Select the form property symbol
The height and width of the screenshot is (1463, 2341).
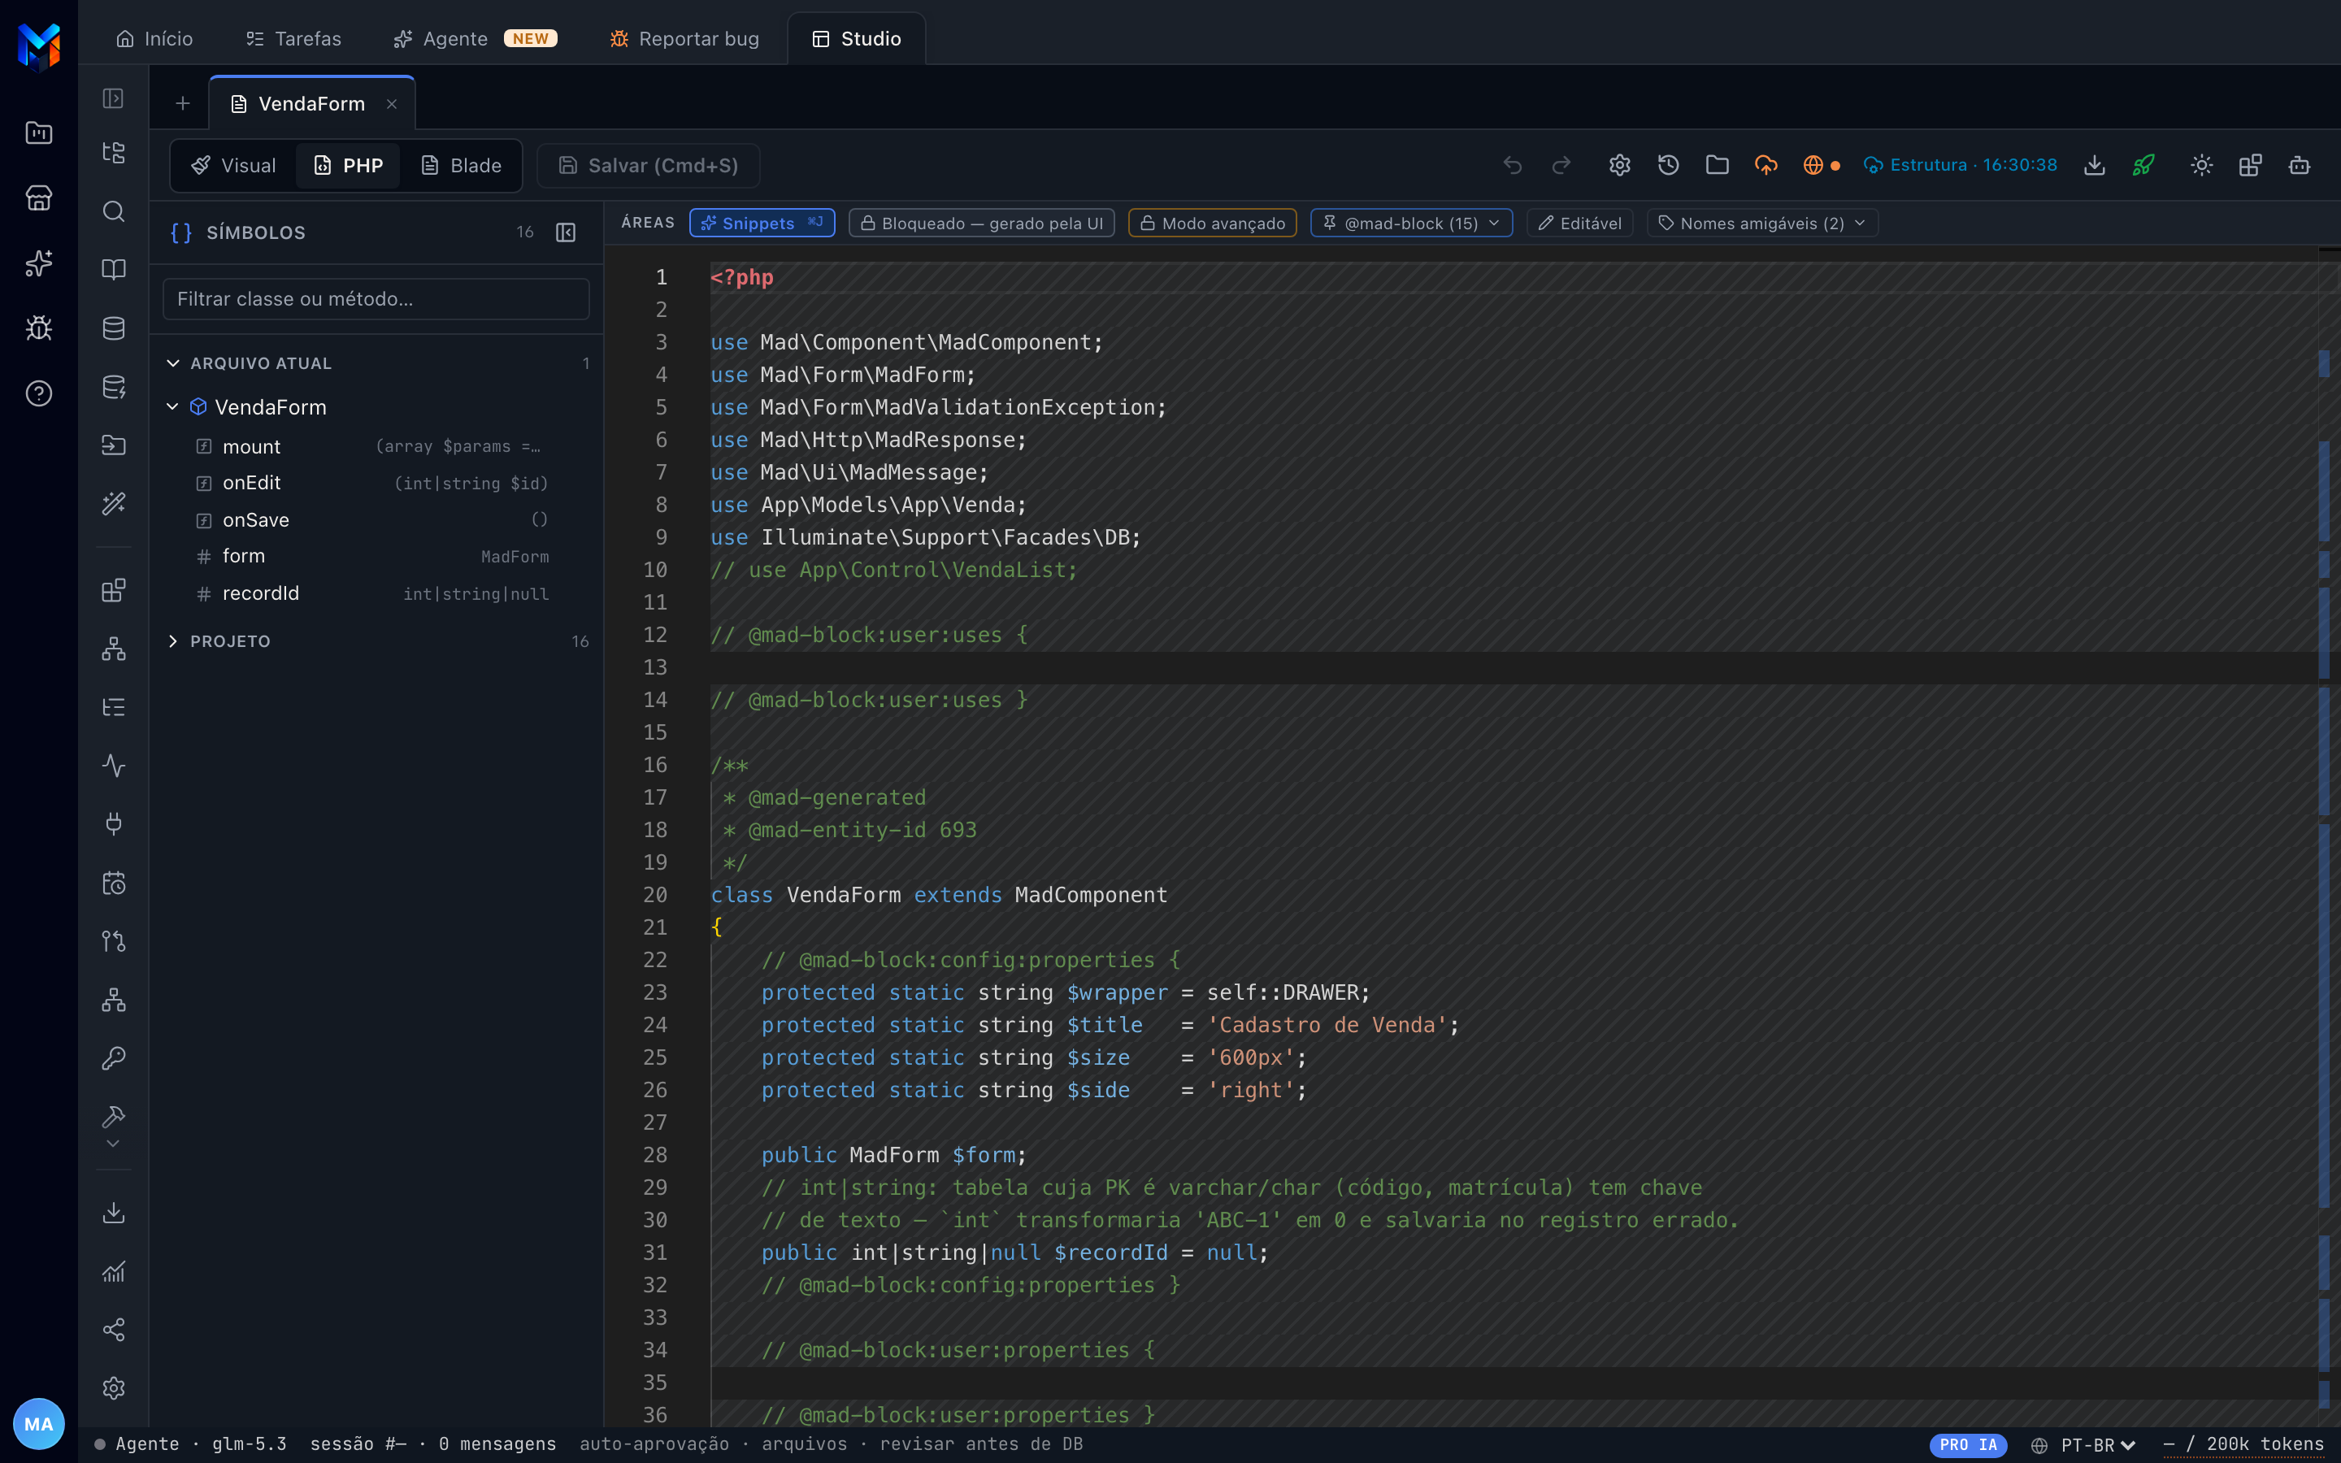pyautogui.click(x=376, y=557)
